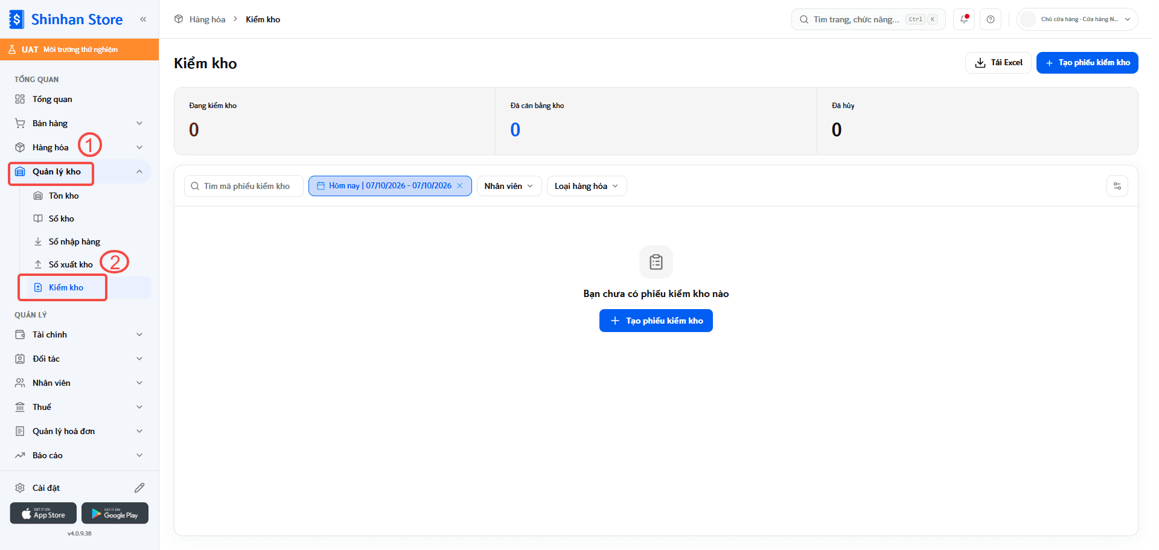Open Tồn kho page

coord(88,196)
